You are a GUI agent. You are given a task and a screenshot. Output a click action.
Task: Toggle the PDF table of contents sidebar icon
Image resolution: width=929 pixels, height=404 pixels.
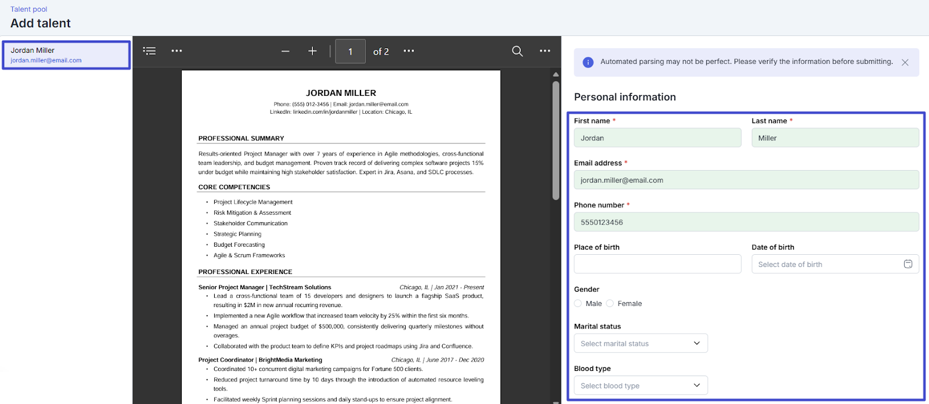(x=149, y=51)
